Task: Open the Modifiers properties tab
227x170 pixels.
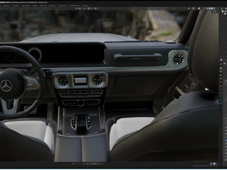Action: tap(221, 90)
